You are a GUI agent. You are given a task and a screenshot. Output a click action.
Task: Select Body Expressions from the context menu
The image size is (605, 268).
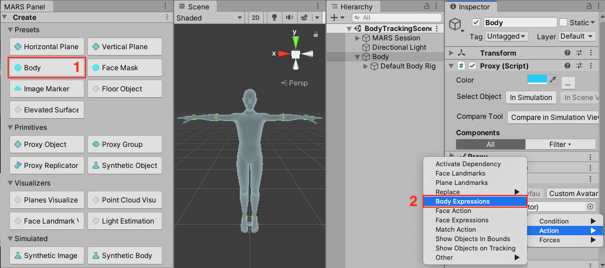tap(463, 201)
